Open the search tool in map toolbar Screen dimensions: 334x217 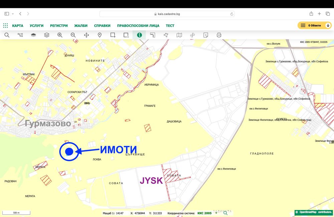point(7,35)
